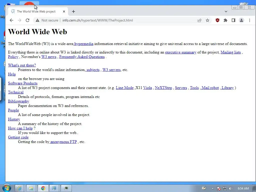The width and height of the screenshot is (256, 192).
Task: Follow the Policy link
Action: click(x=13, y=57)
